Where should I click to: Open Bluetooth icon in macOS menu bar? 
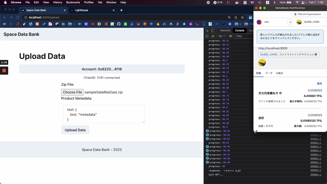coord(275,2)
